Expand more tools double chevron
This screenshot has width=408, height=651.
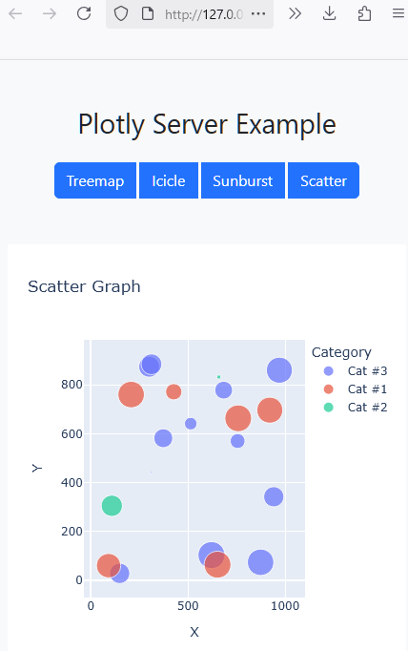pyautogui.click(x=295, y=13)
